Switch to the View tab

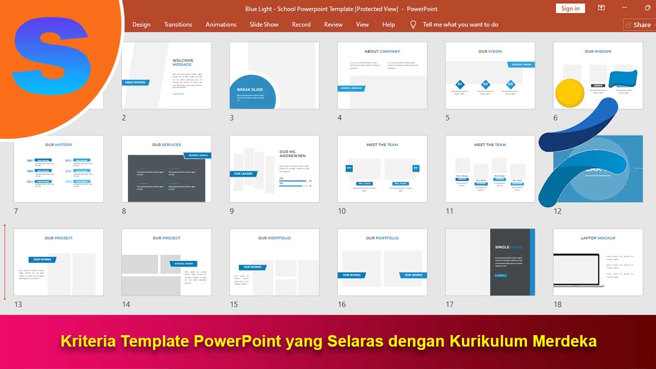click(x=362, y=25)
